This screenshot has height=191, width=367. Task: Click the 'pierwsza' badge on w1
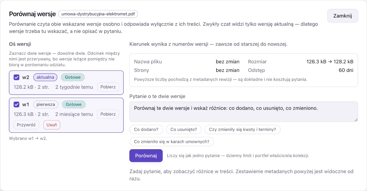pos(46,104)
